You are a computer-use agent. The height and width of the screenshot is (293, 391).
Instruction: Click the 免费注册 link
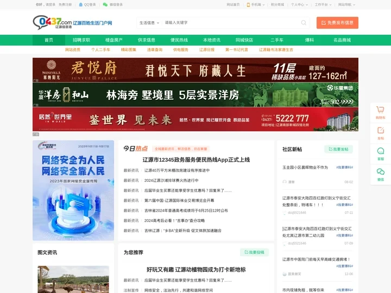pyautogui.click(x=65, y=4)
